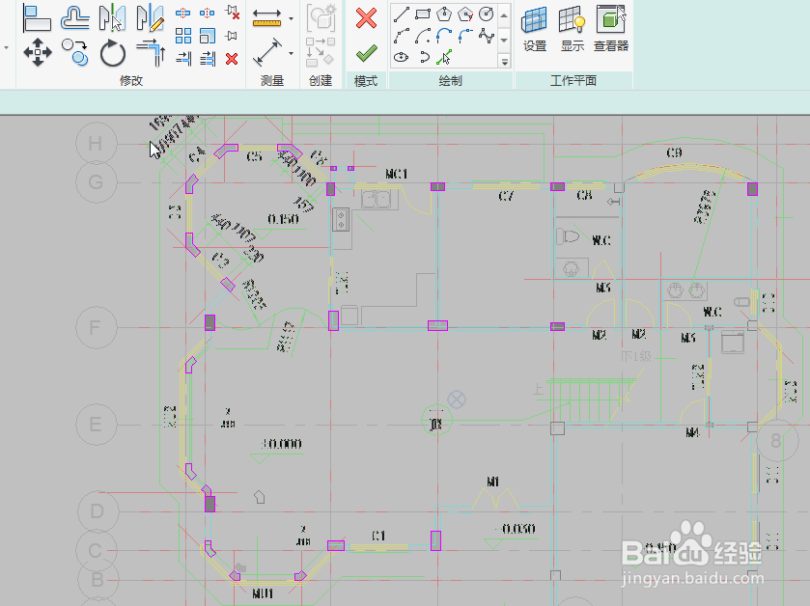Click grid bubble D in drawing
The height and width of the screenshot is (606, 810).
(98, 511)
